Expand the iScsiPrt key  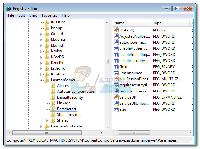point(41,34)
